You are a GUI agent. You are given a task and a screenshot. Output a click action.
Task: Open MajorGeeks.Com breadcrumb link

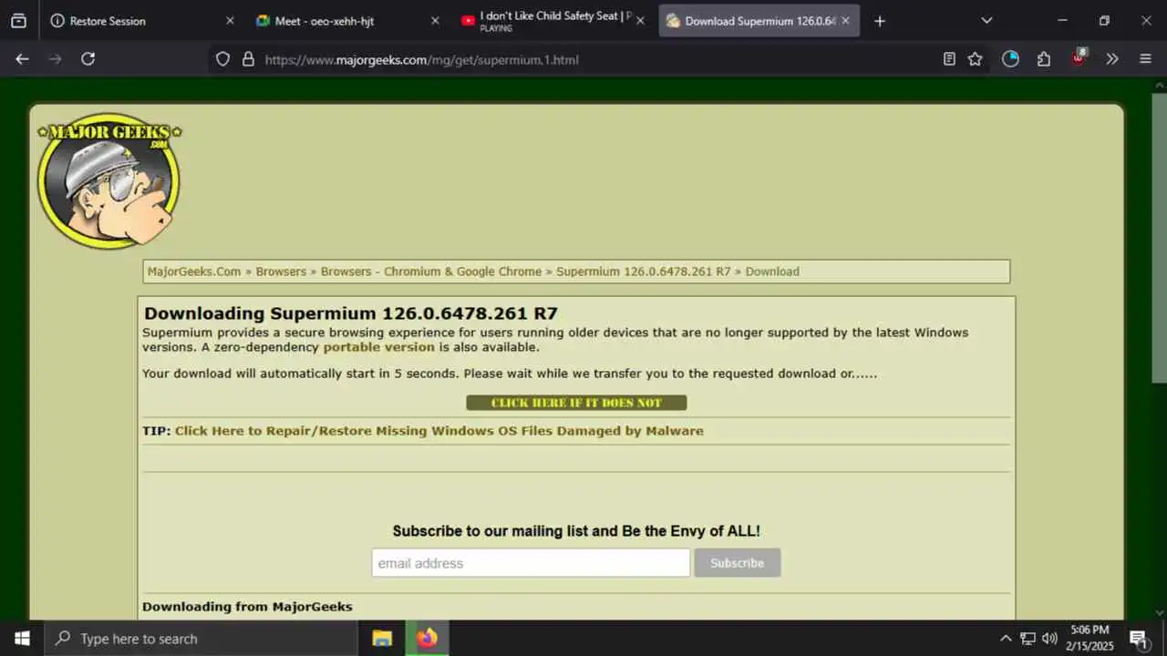tap(194, 272)
